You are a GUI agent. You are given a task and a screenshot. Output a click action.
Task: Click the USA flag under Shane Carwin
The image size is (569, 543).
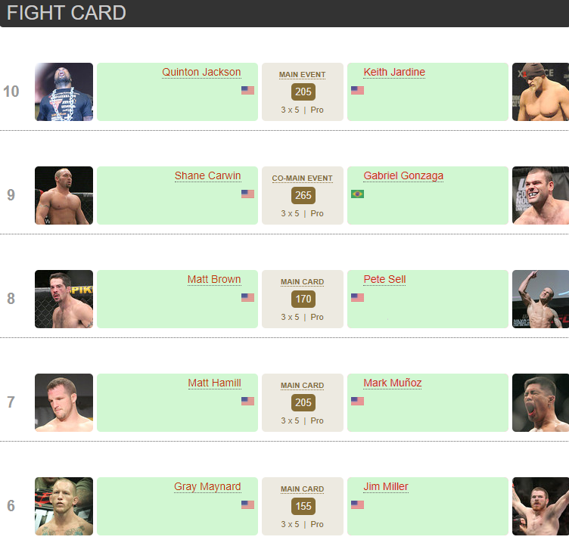(247, 194)
